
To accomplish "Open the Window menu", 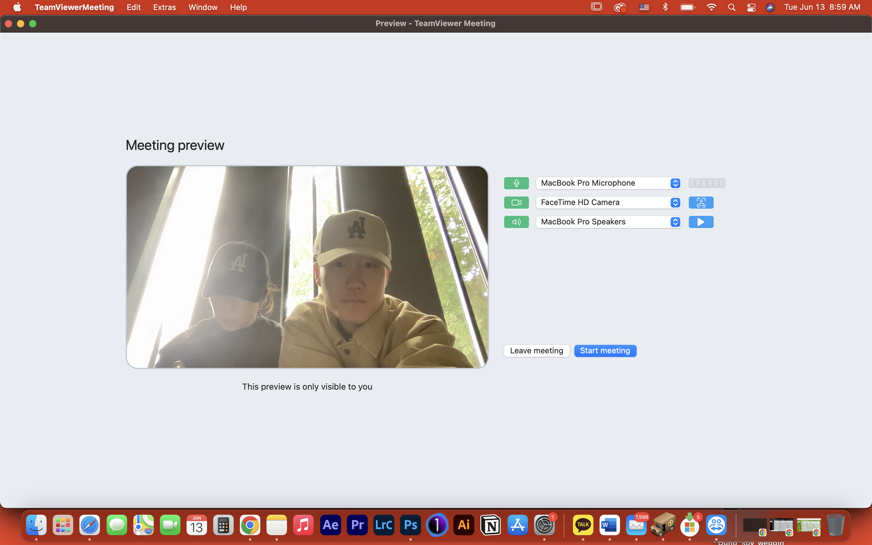I will click(x=203, y=7).
